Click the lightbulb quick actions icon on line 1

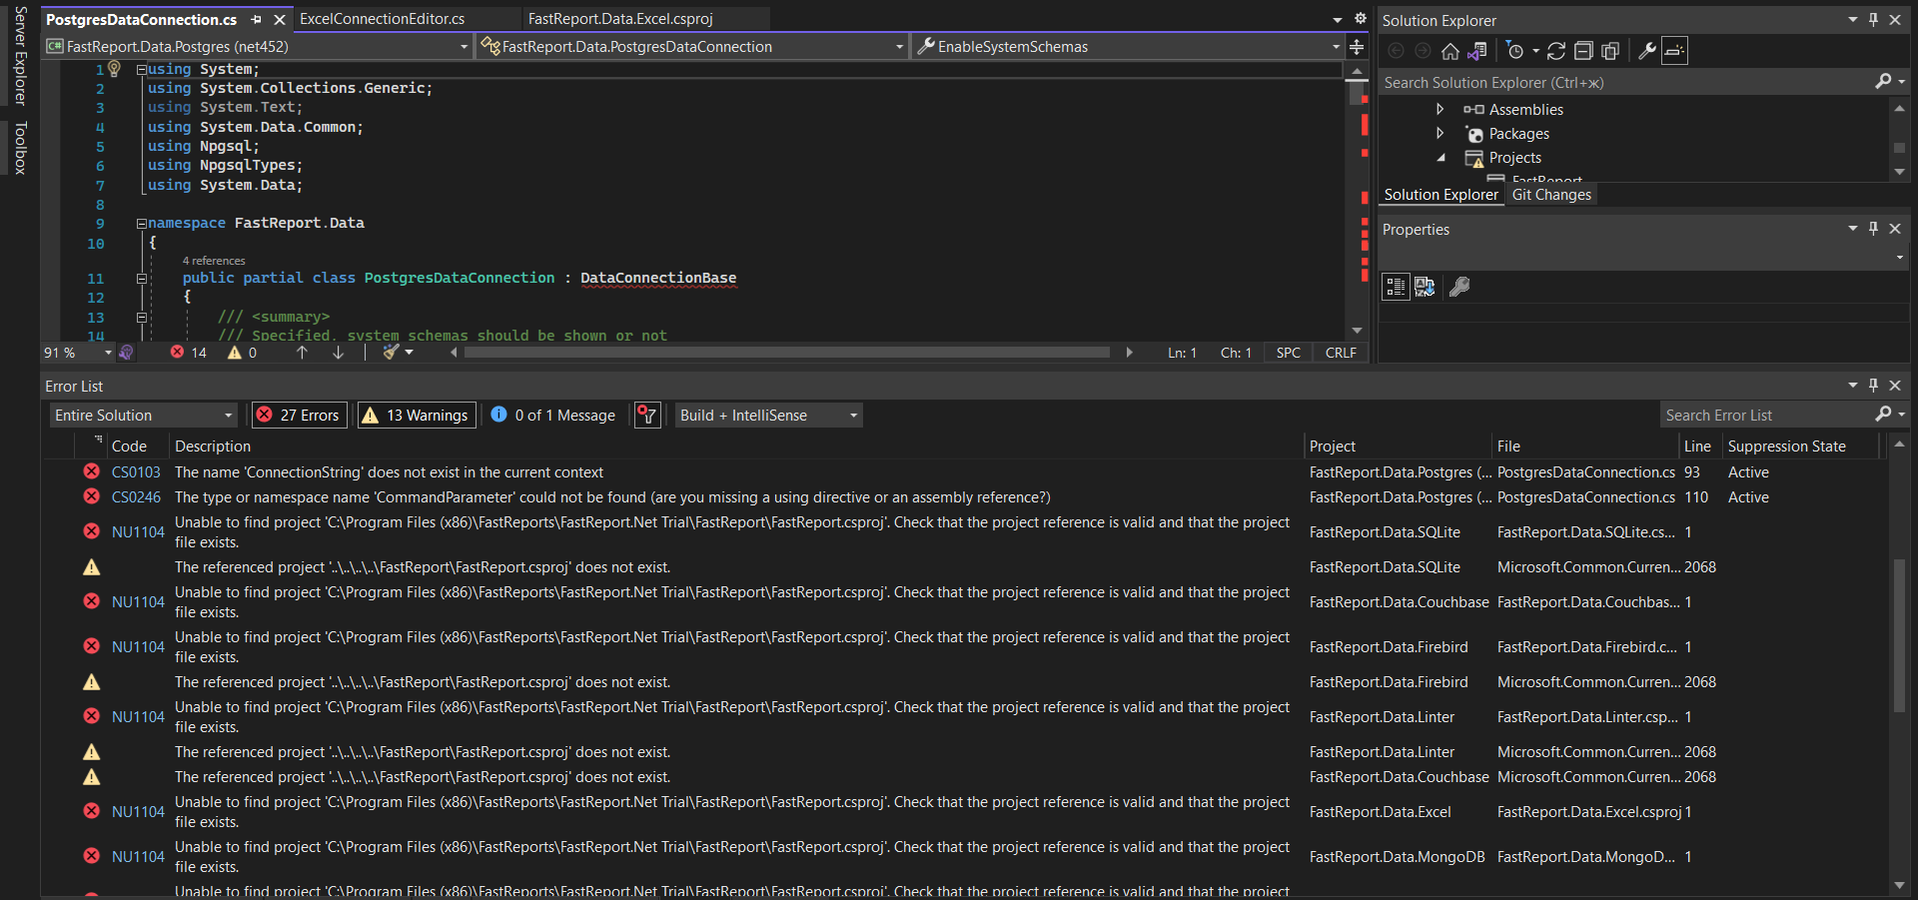coord(115,69)
